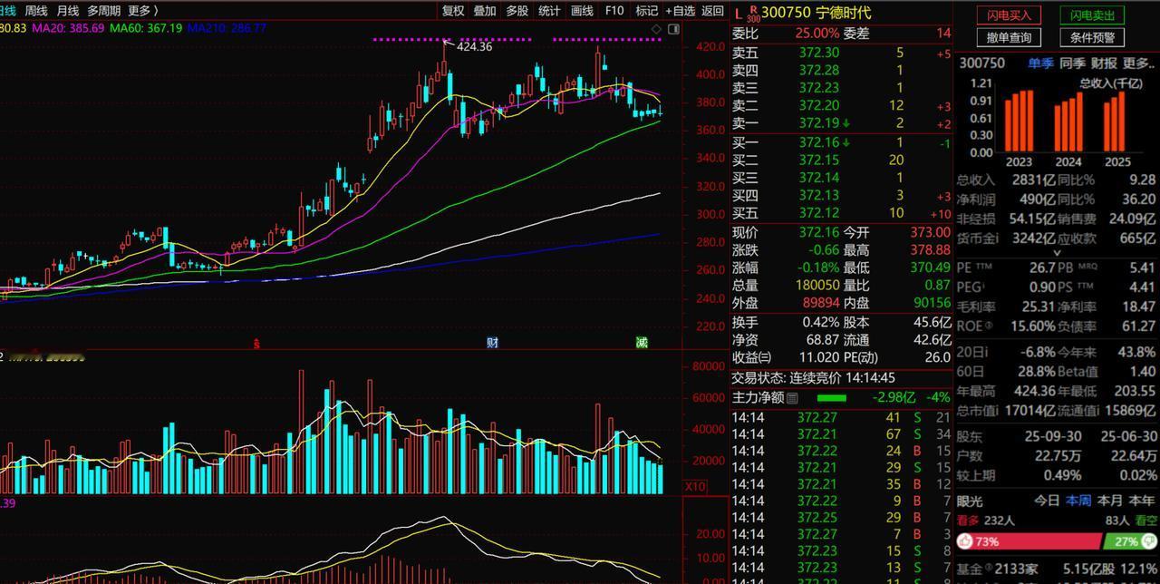
Task: Click the 闪电卖出 quick sell button
Action: point(1092,15)
